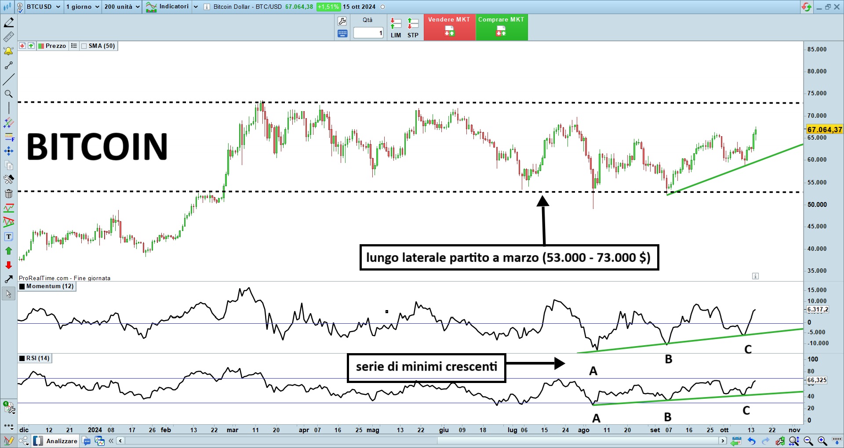Toggle the RSI (14) indicator square
Screen dimensions: 844x448
pyautogui.click(x=22, y=358)
